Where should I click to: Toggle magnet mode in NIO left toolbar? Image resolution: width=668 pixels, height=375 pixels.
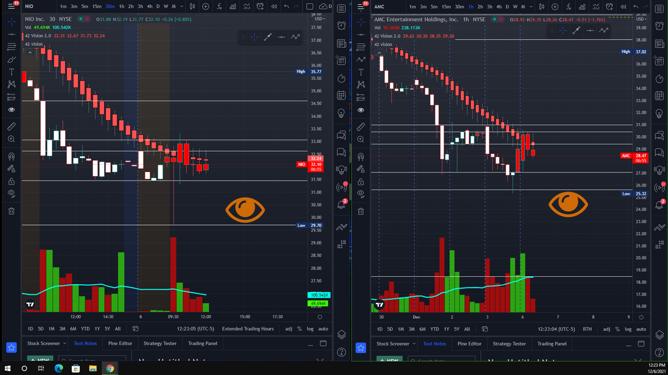click(11, 155)
